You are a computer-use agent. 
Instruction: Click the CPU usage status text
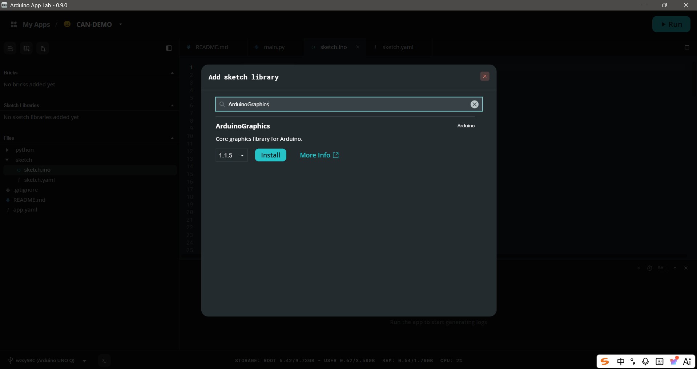click(451, 361)
